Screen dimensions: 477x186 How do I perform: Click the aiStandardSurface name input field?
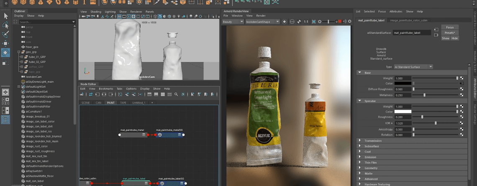[x=412, y=33]
